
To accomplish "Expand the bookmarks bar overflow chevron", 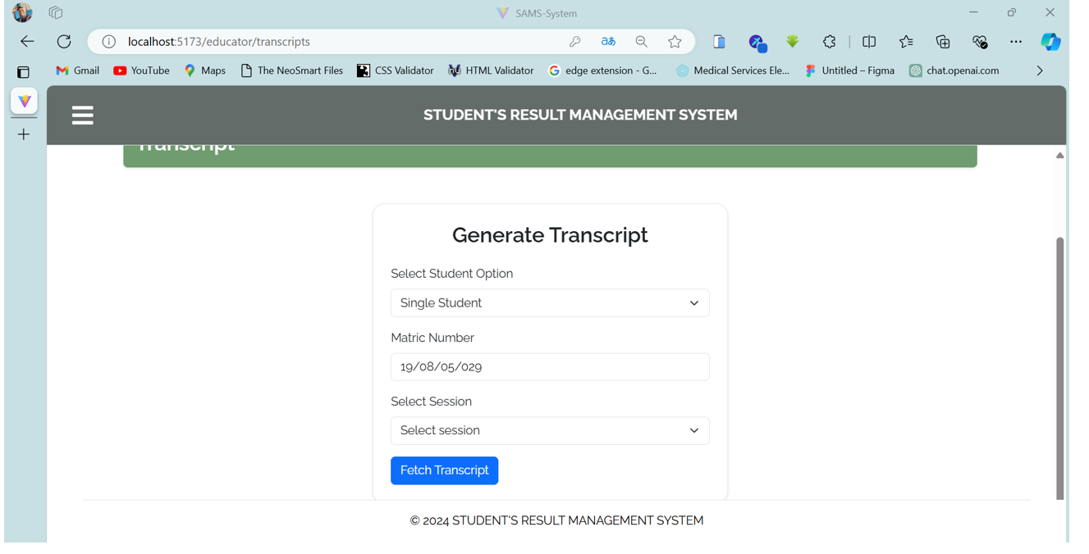I will tap(1040, 71).
